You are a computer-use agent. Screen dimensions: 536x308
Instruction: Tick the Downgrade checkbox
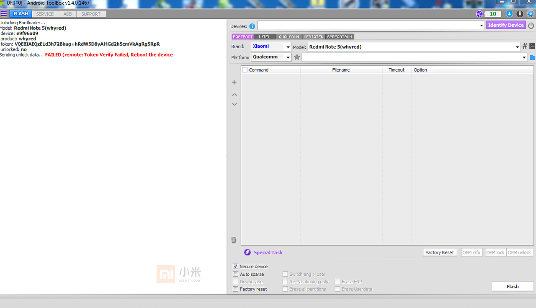[236, 282]
